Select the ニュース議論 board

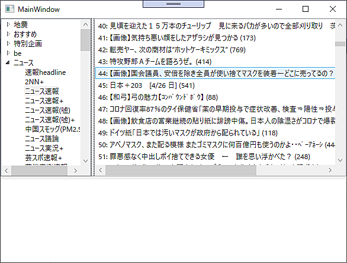coord(41,139)
